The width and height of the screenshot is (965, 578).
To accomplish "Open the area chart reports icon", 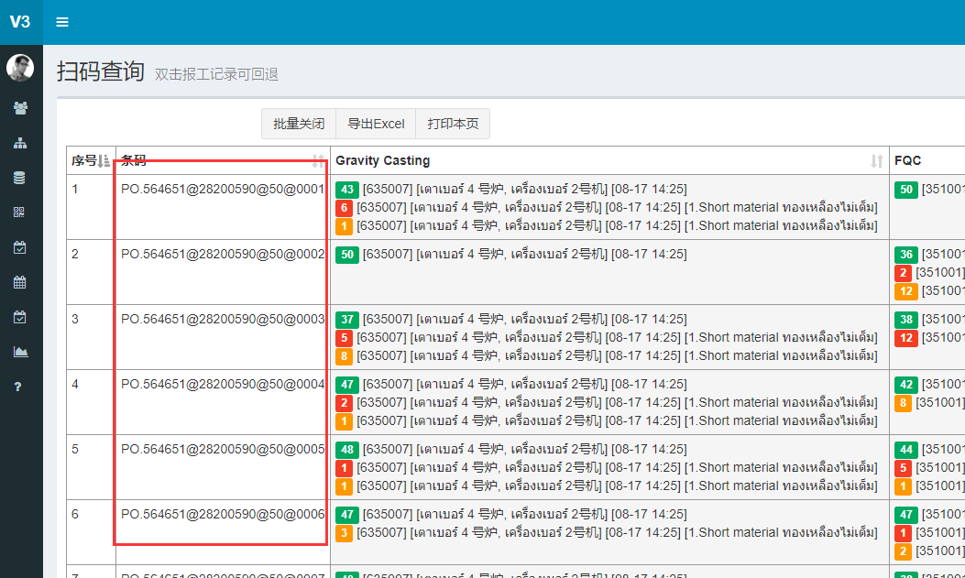I will coord(20,352).
